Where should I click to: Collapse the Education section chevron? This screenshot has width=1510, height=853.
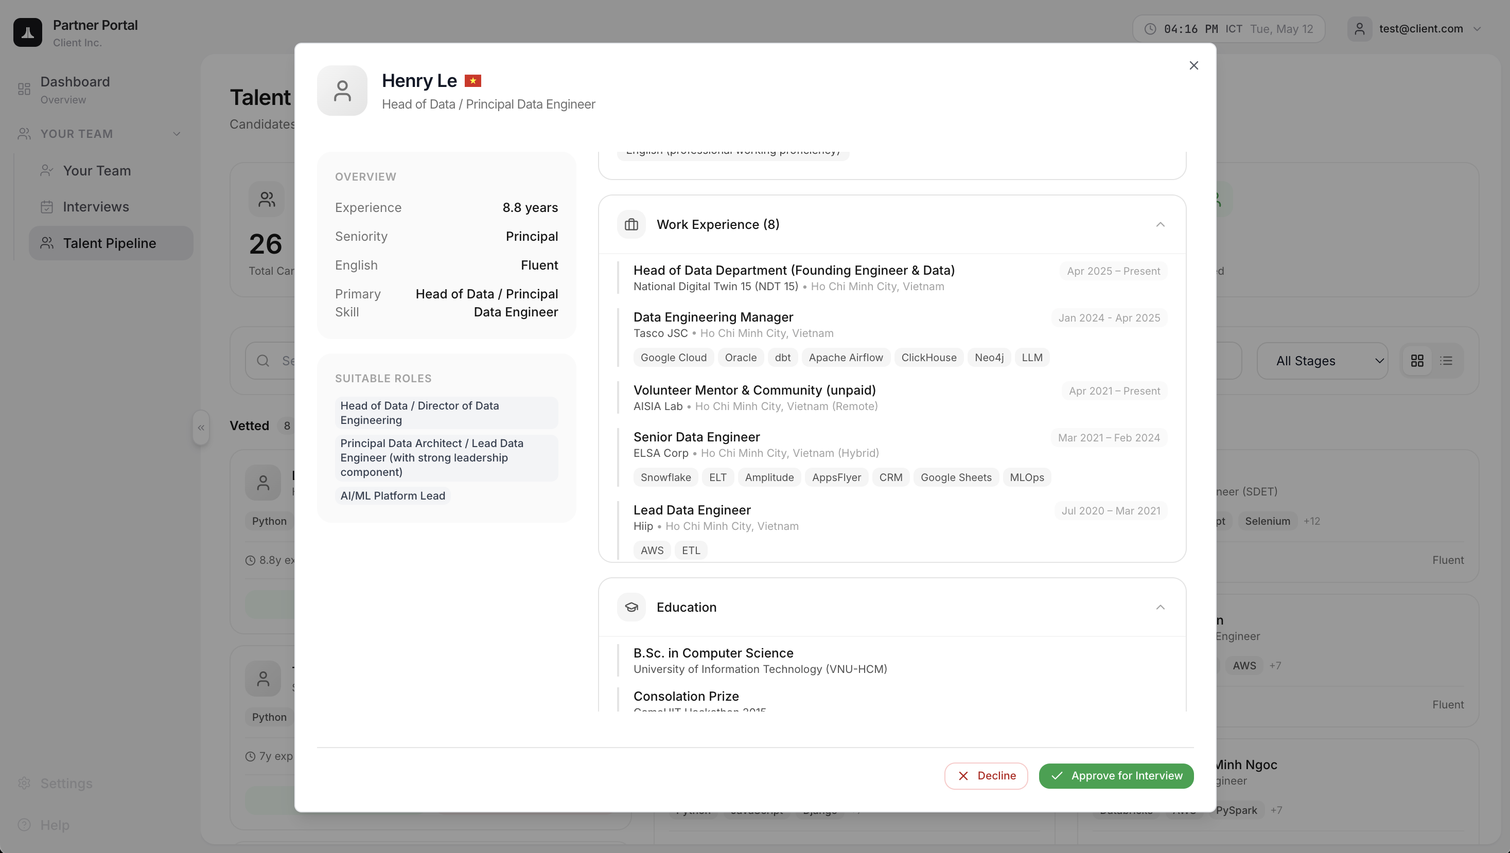pyautogui.click(x=1160, y=607)
